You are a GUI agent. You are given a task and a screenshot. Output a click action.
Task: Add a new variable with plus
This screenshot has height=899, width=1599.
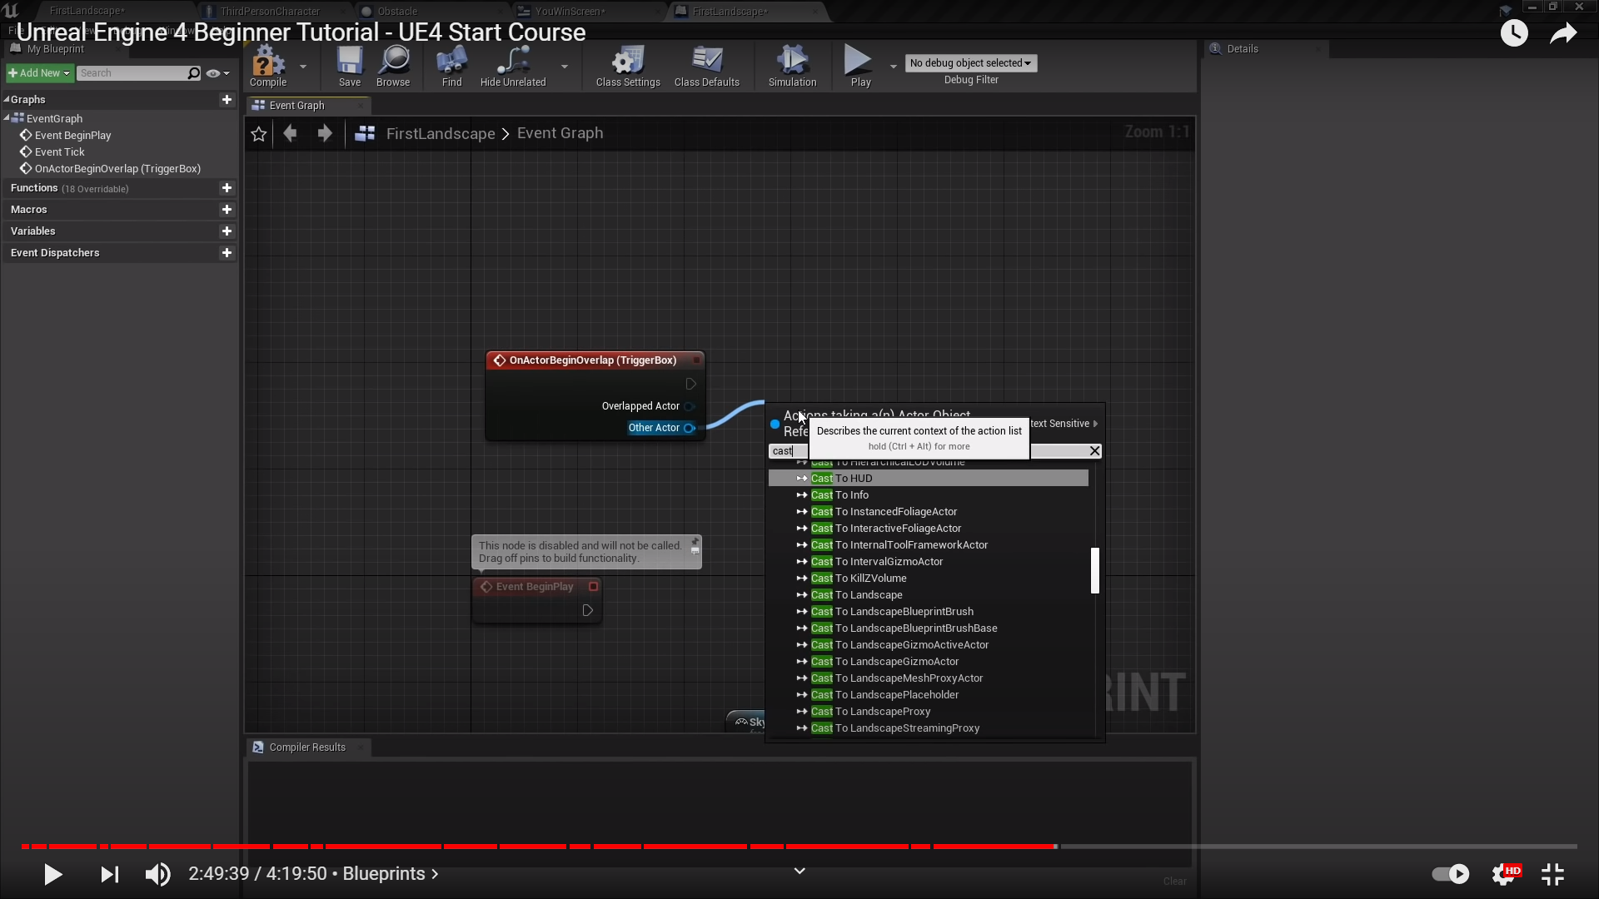click(227, 231)
